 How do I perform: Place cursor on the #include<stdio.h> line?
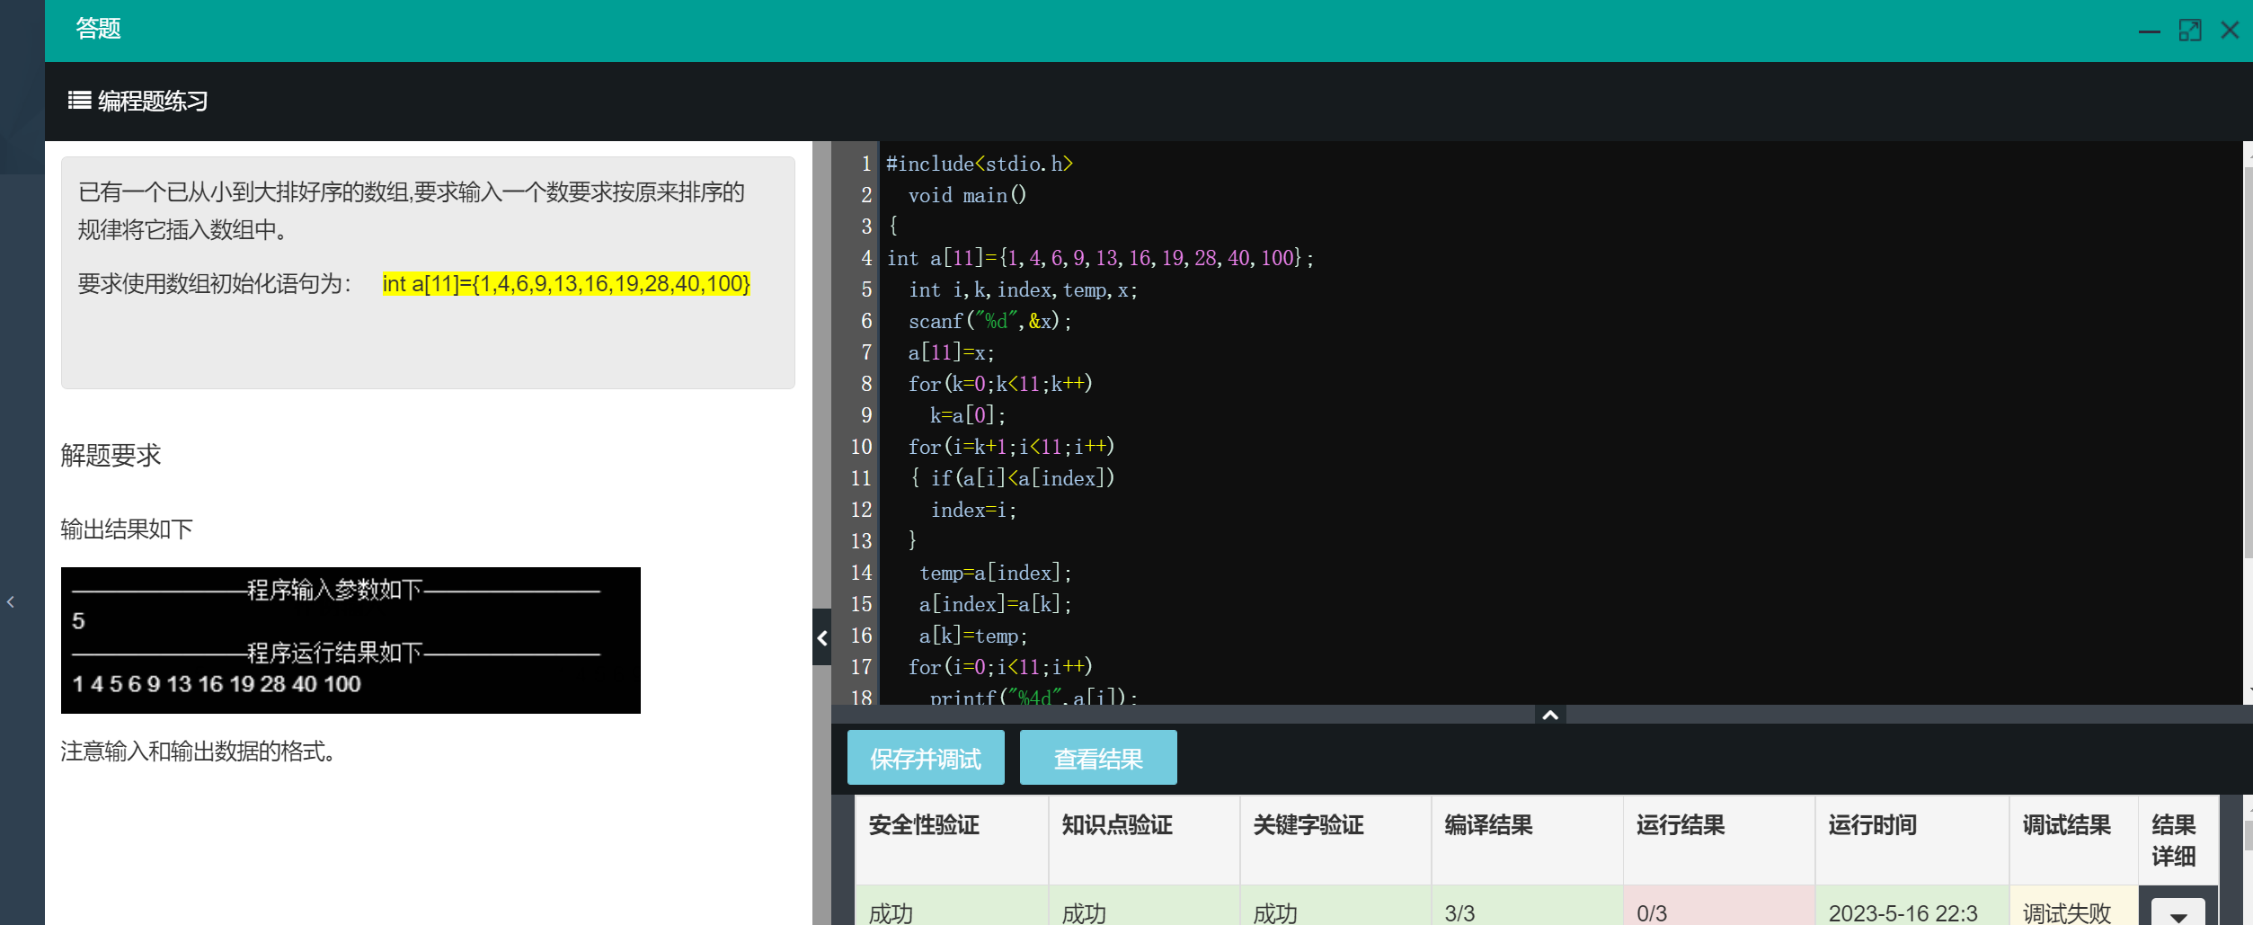pyautogui.click(x=980, y=164)
